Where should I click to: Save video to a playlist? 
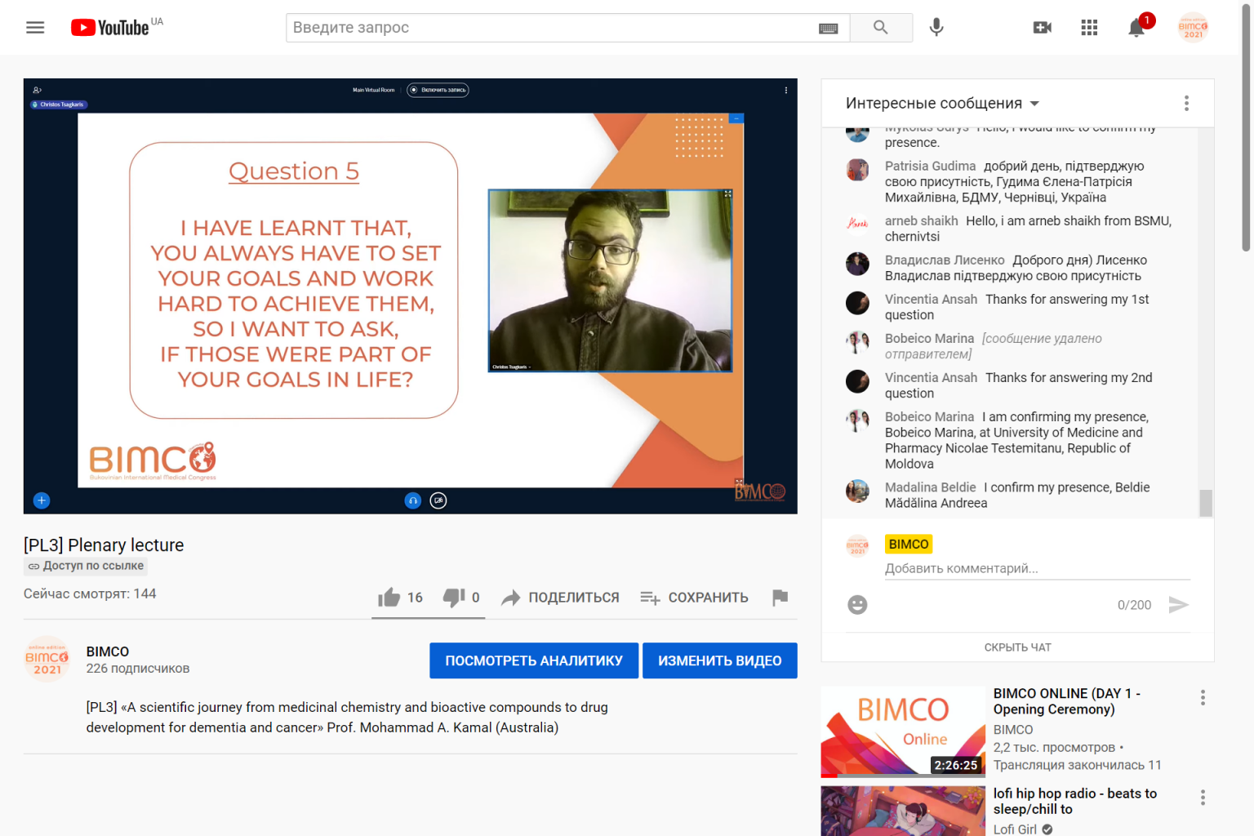point(694,598)
